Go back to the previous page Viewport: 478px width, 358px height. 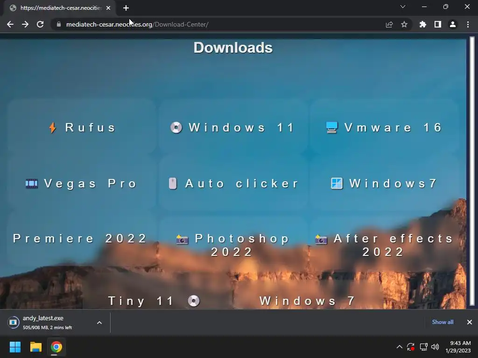pos(10,24)
